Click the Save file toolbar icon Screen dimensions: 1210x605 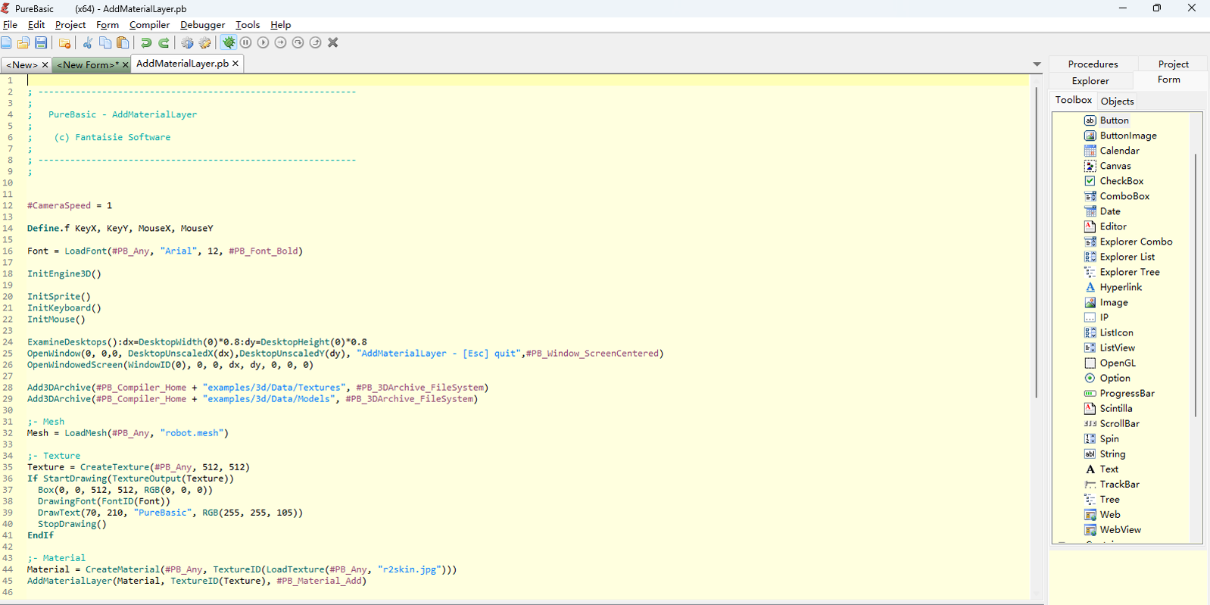pos(41,43)
